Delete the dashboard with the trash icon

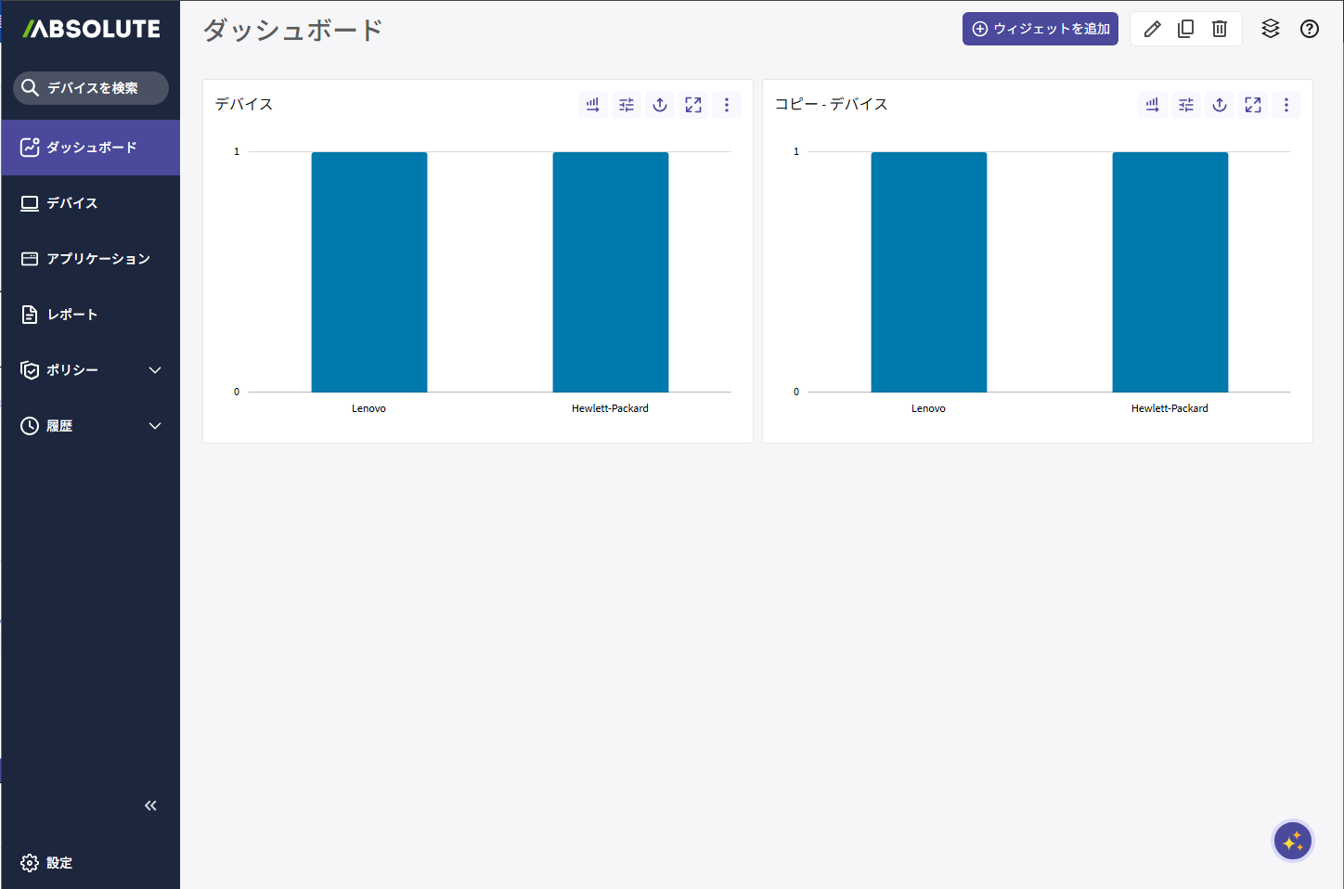1220,29
